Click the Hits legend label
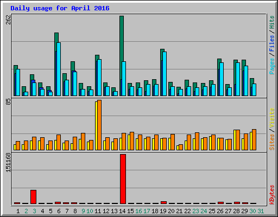This screenshot has height=217, width=278. point(272,22)
